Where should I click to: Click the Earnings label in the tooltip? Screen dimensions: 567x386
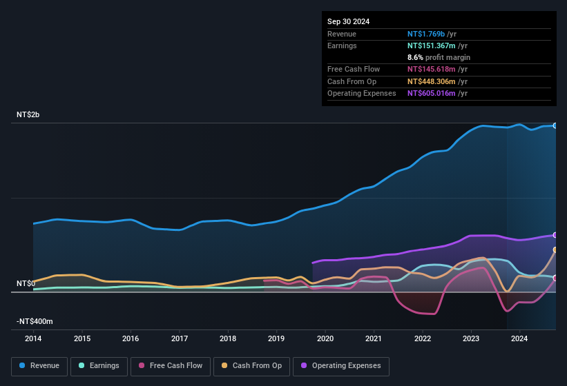342,45
